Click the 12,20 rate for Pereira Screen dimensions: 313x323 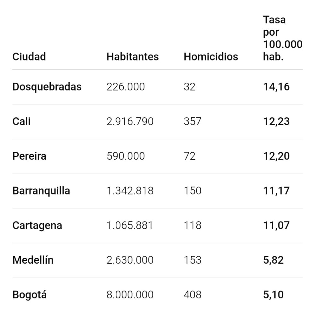276,156
